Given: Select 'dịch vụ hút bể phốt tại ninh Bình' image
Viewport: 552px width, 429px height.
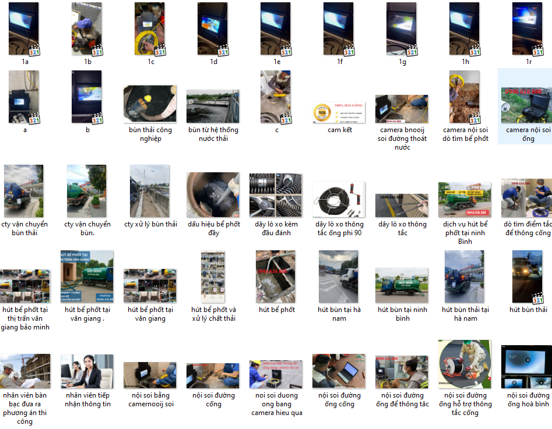Looking at the screenshot, I should click(x=465, y=199).
